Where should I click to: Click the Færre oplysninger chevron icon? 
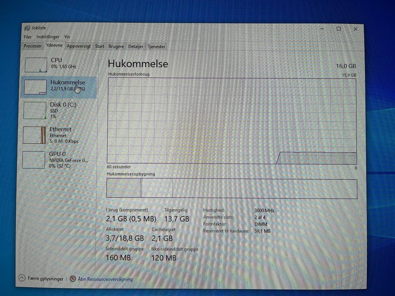pos(22,278)
